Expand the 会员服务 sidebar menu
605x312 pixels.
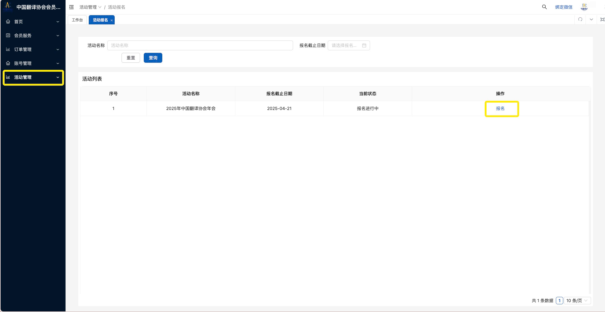pyautogui.click(x=33, y=36)
